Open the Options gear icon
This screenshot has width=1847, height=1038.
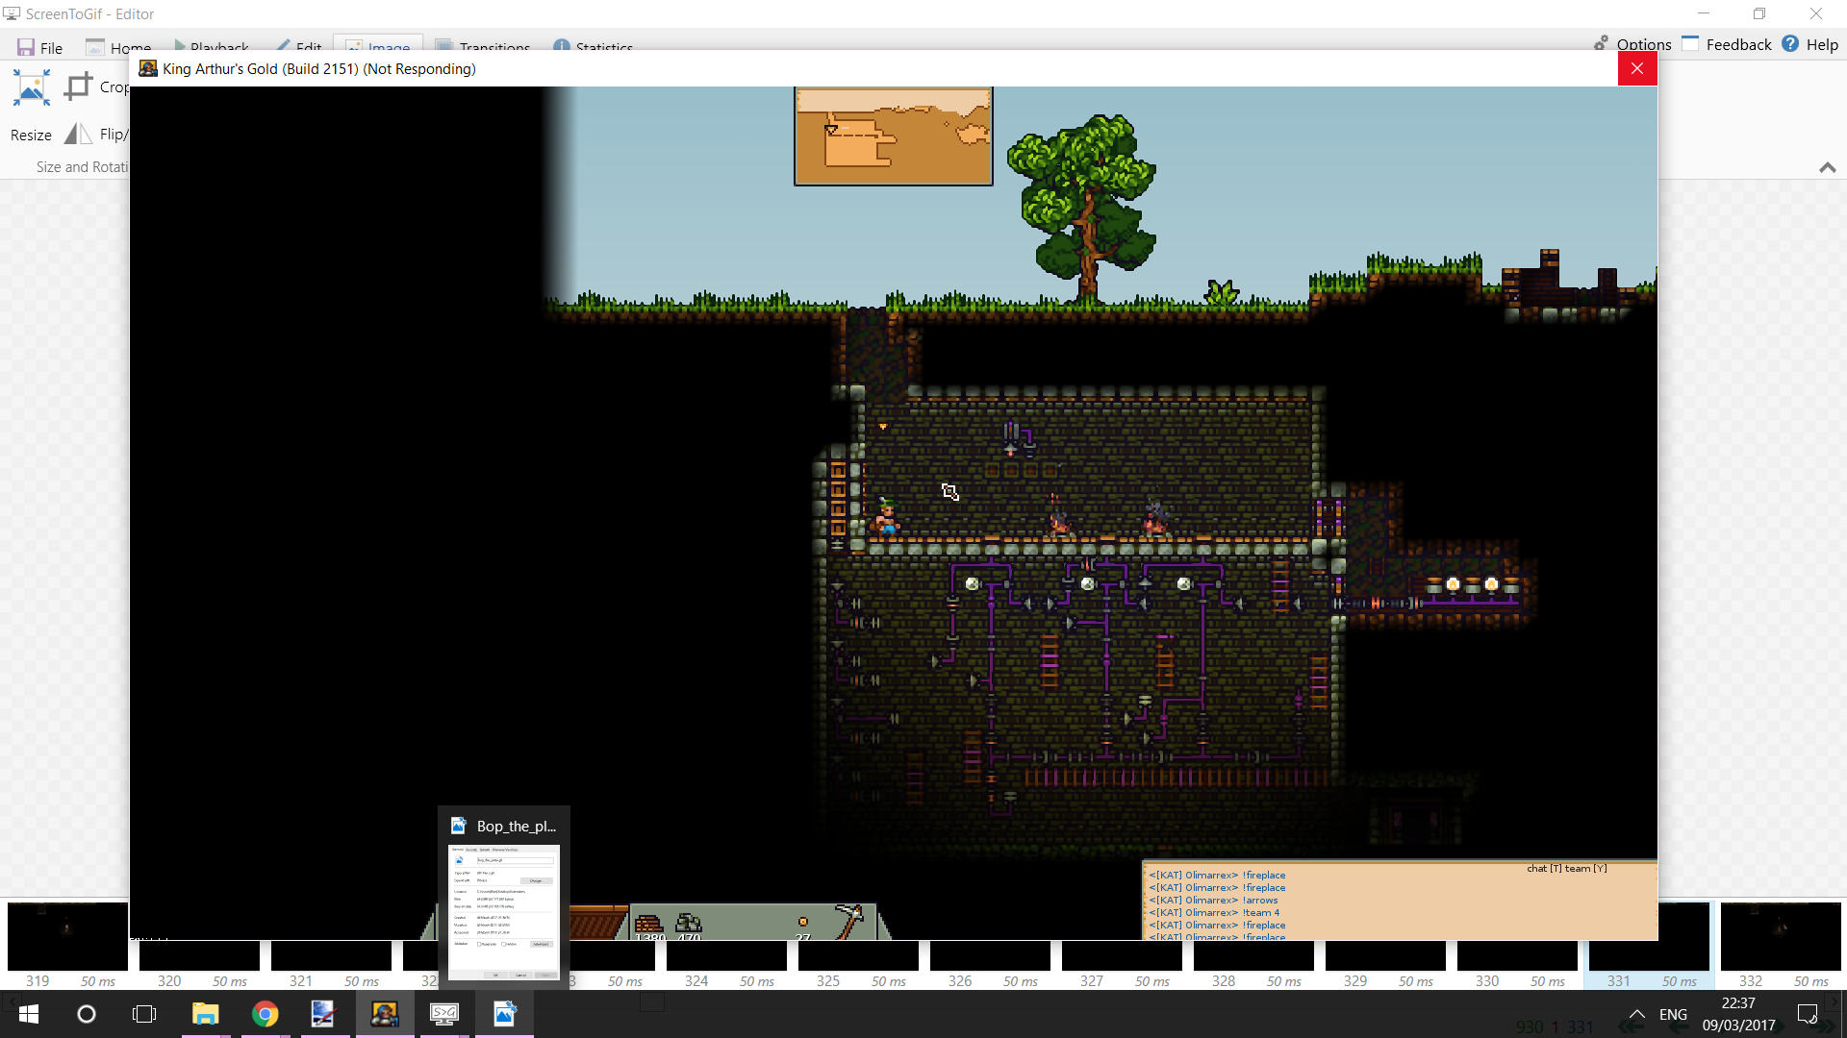click(x=1601, y=44)
